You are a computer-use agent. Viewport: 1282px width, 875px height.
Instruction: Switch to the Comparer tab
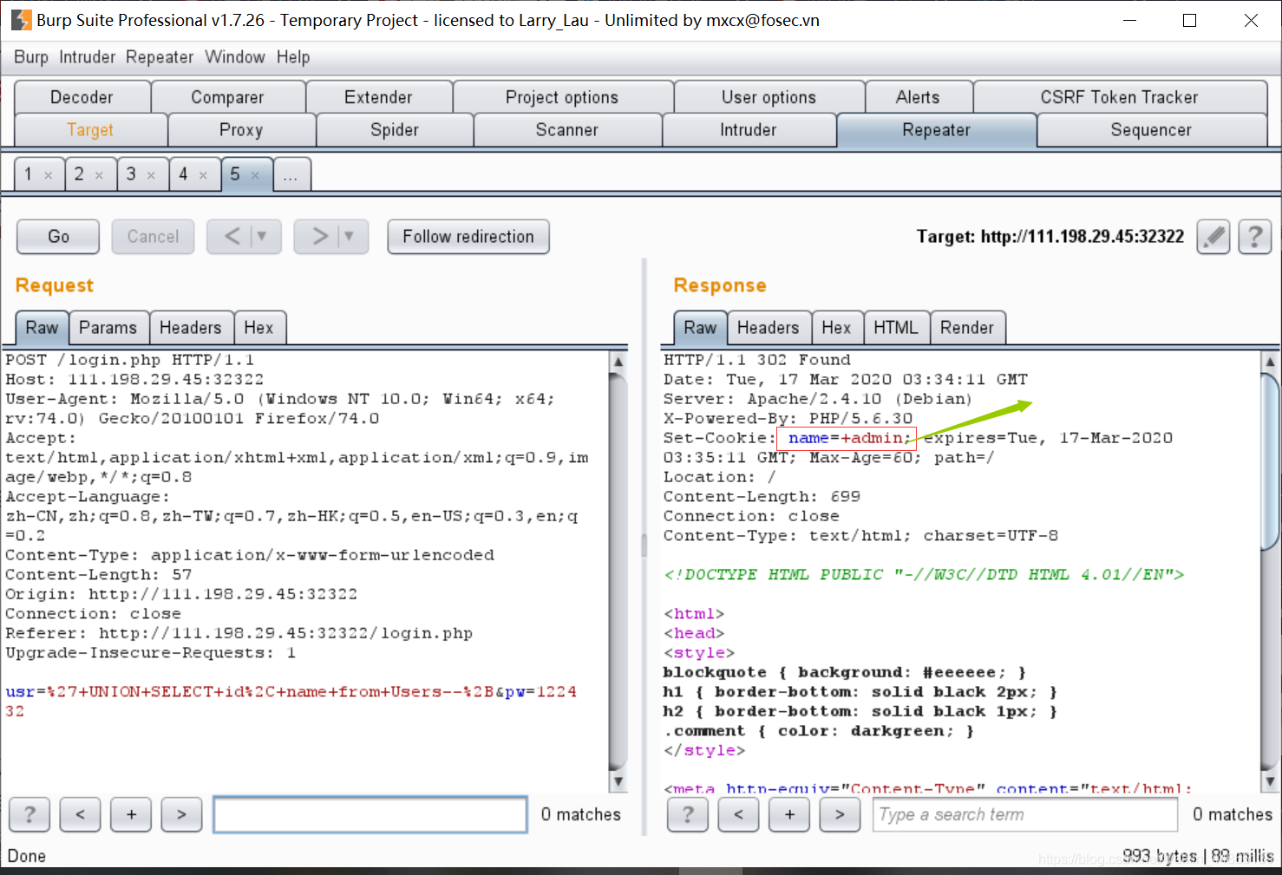pyautogui.click(x=228, y=97)
